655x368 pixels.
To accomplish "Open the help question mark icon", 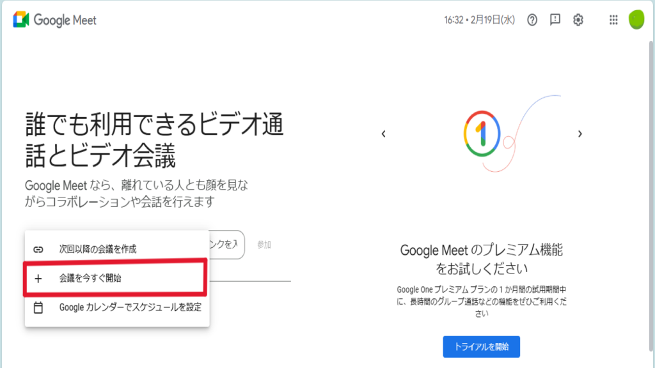I will pos(532,20).
